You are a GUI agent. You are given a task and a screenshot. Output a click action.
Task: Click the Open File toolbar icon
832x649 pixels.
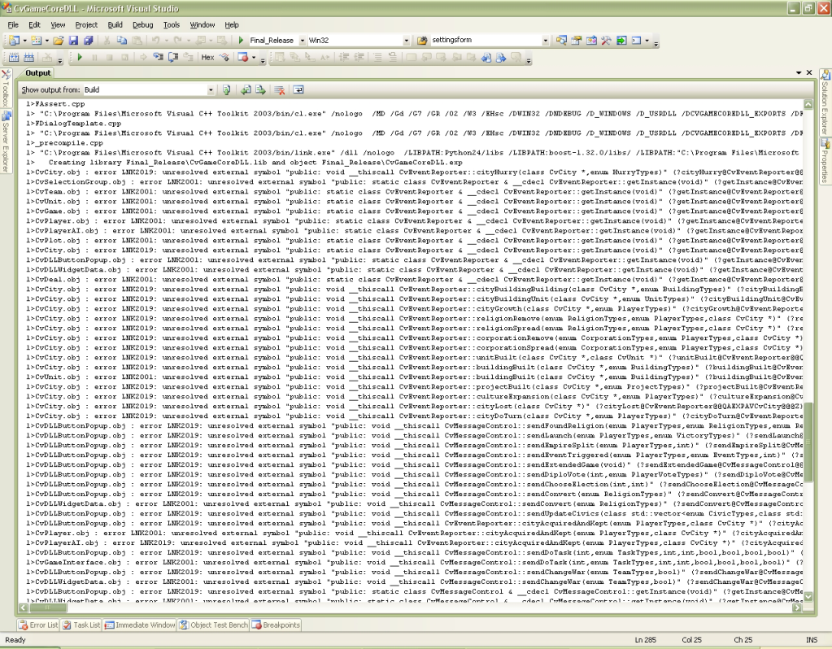point(59,39)
